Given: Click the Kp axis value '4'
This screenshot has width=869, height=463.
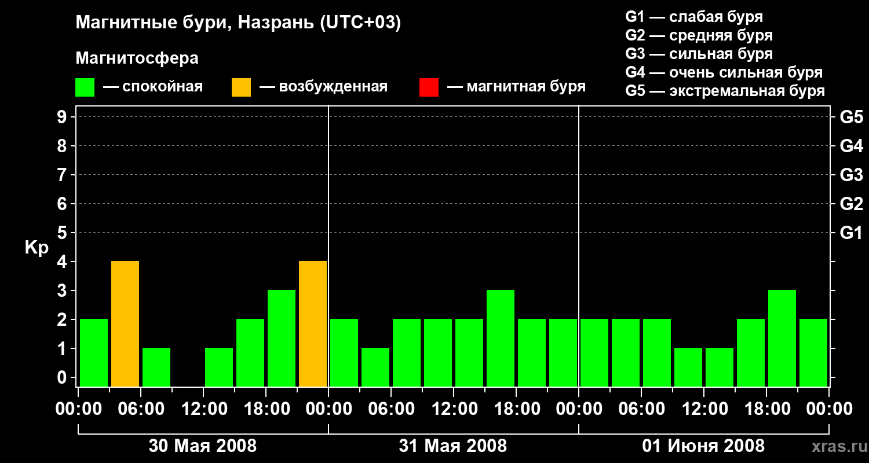Looking at the screenshot, I should coord(63,262).
